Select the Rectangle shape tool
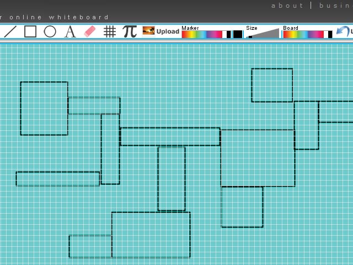Viewport: 353px width, 265px height. point(30,31)
